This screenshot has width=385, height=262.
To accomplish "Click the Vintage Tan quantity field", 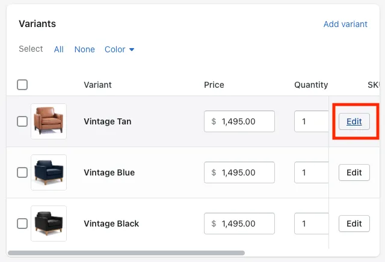I will (311, 121).
